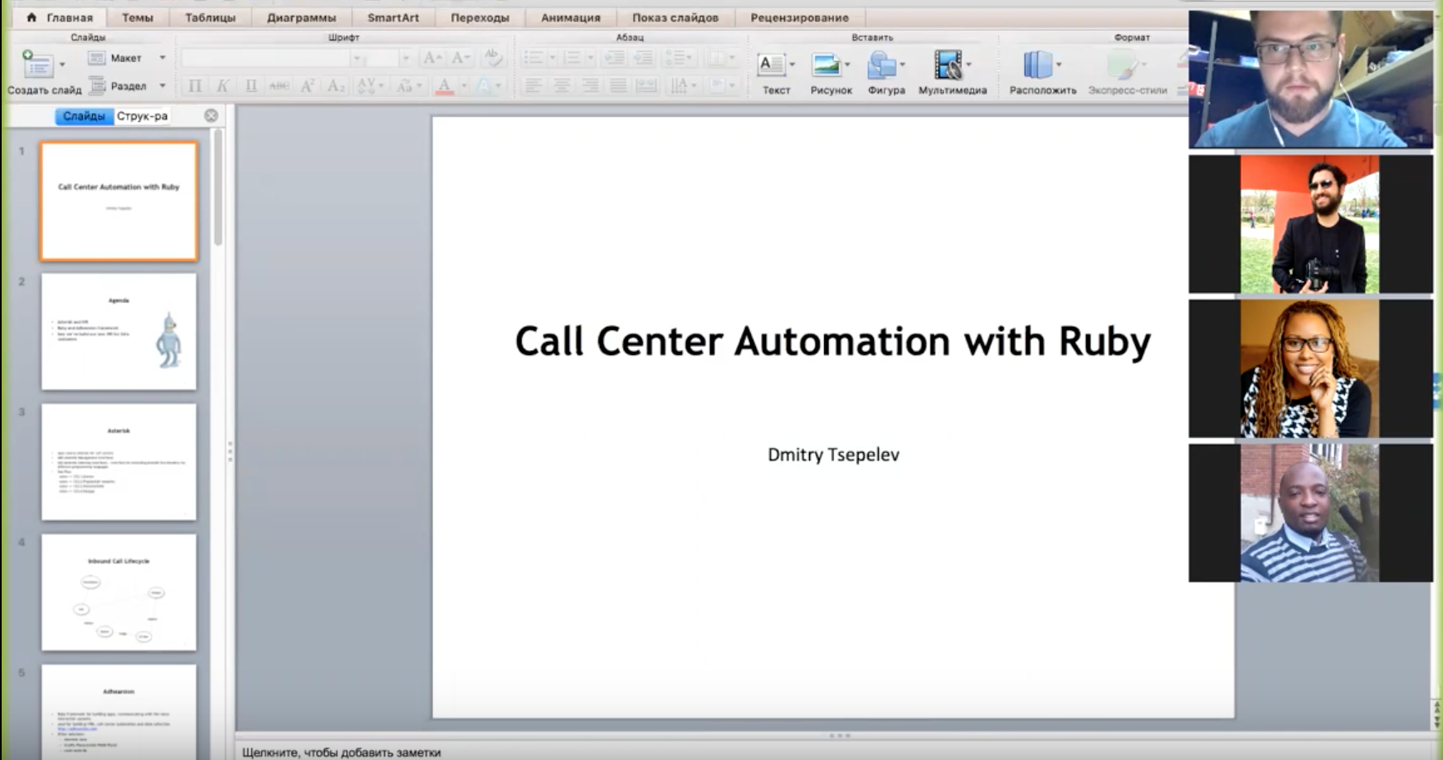
Task: Expand the Раздел section dropdown arrow
Action: click(x=163, y=85)
